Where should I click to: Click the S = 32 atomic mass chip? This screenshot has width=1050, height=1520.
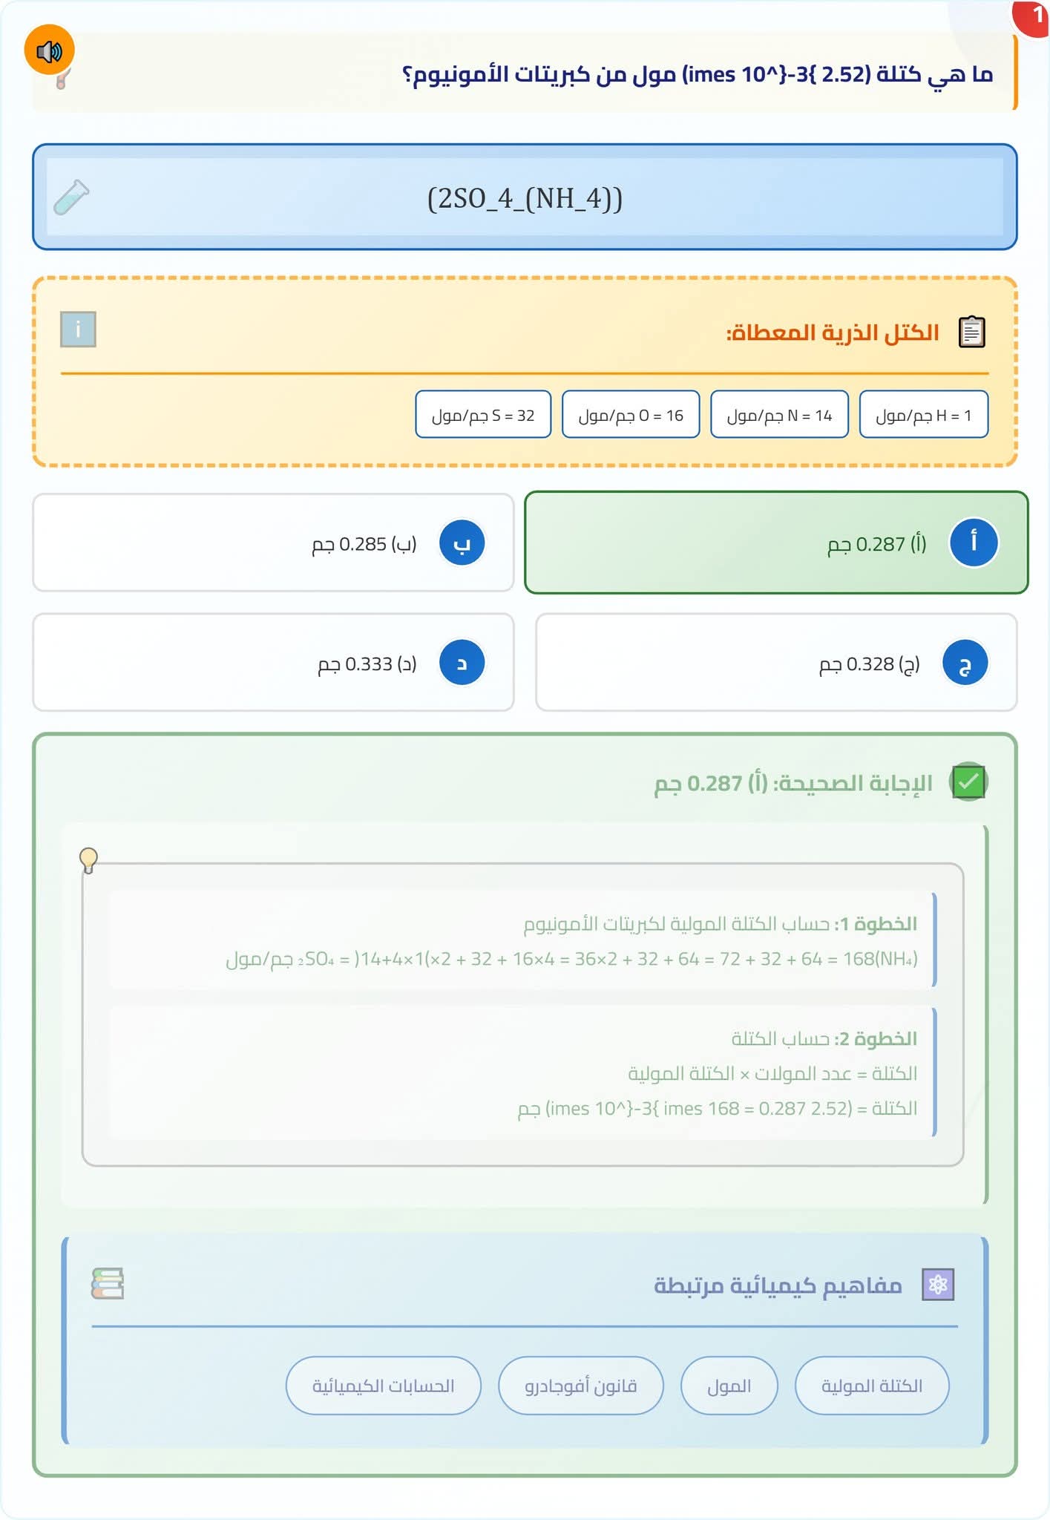tap(483, 415)
